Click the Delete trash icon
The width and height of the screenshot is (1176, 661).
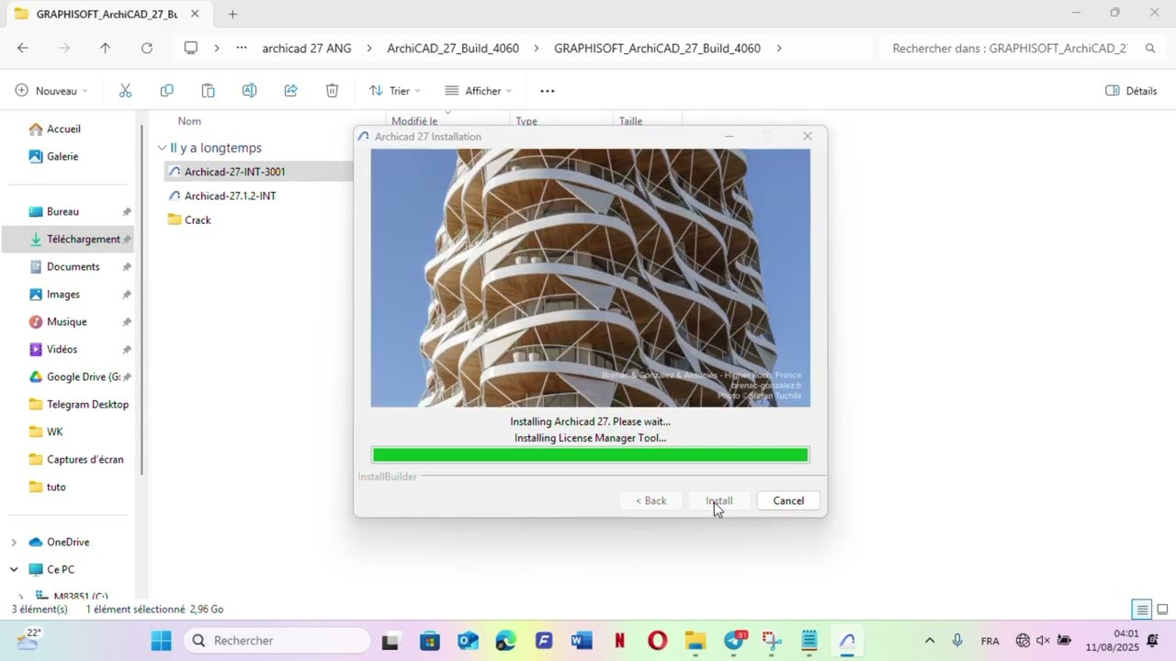click(332, 91)
